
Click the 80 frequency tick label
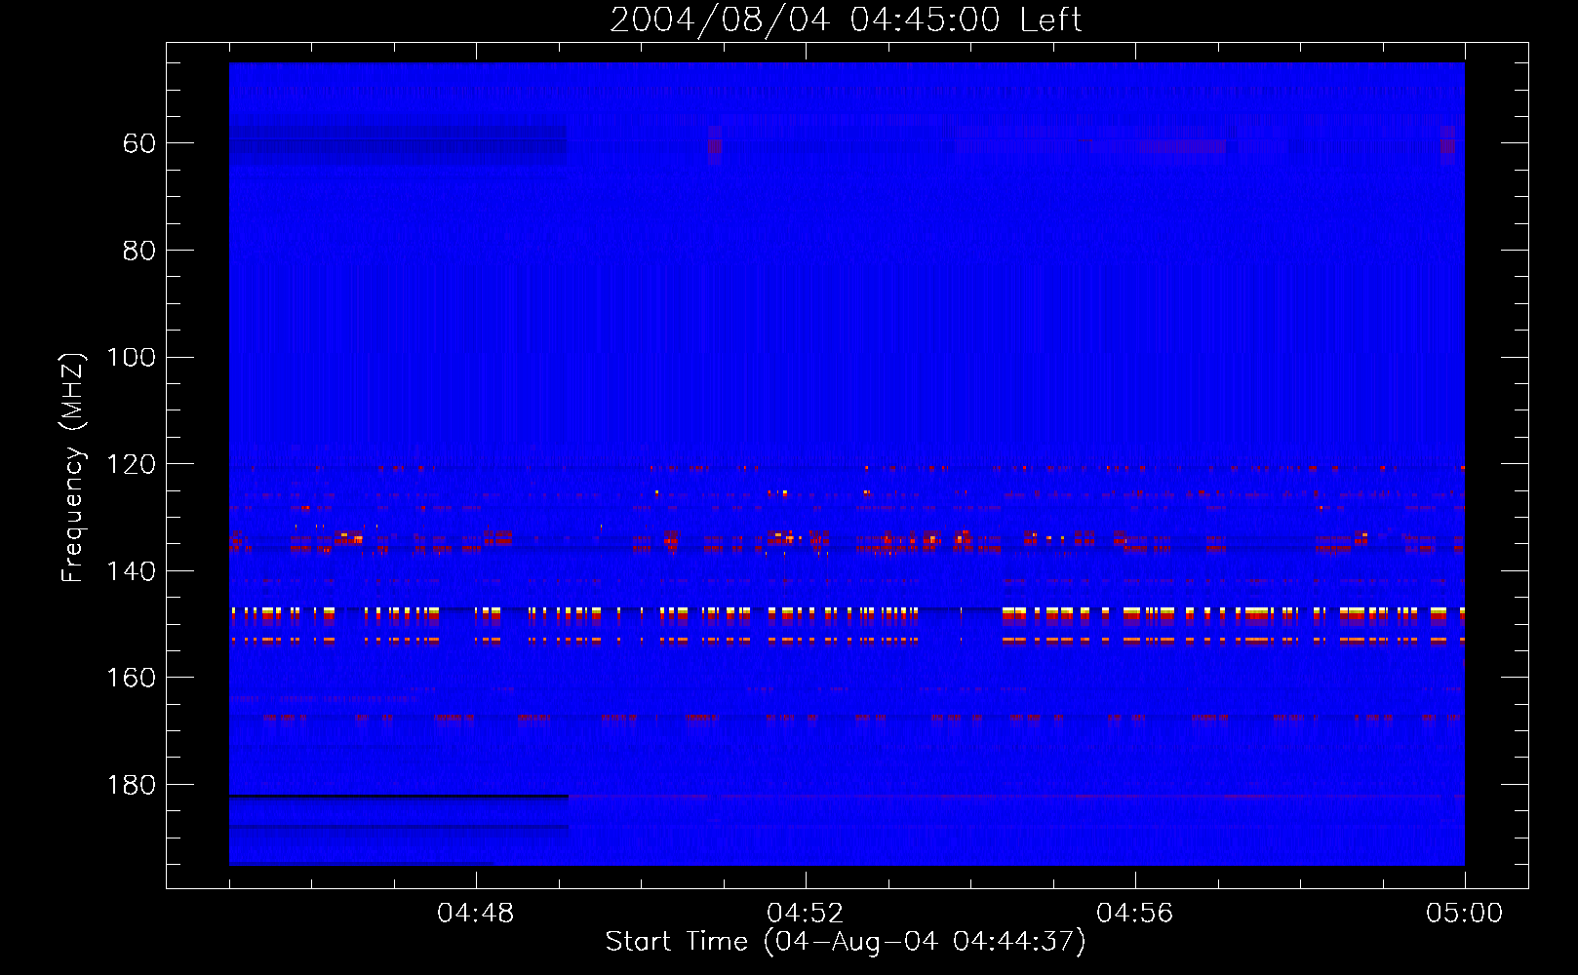(138, 251)
